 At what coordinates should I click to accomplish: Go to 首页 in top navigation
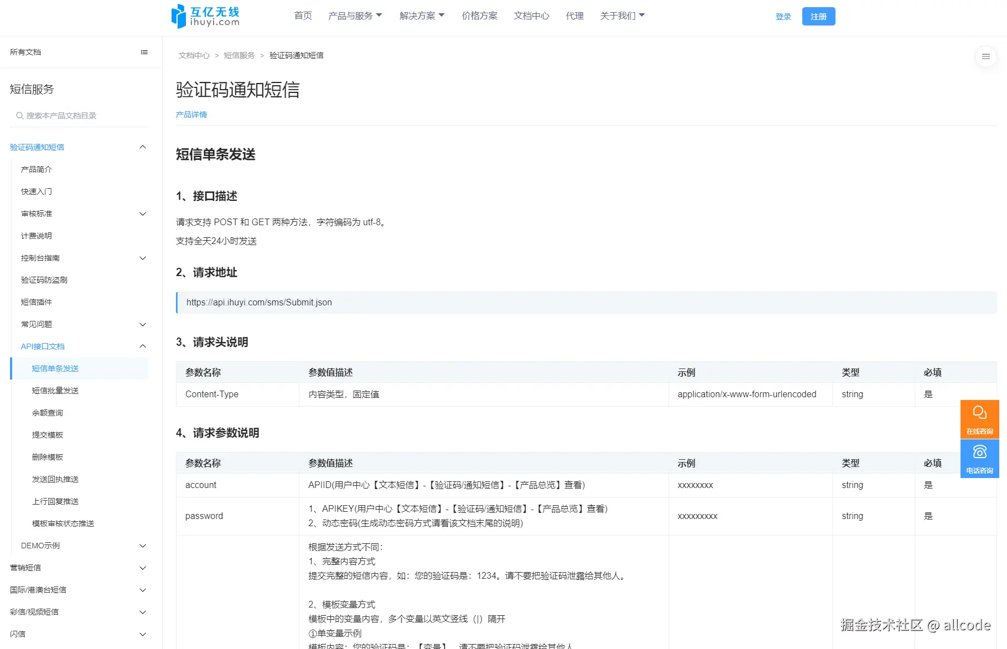coord(303,15)
